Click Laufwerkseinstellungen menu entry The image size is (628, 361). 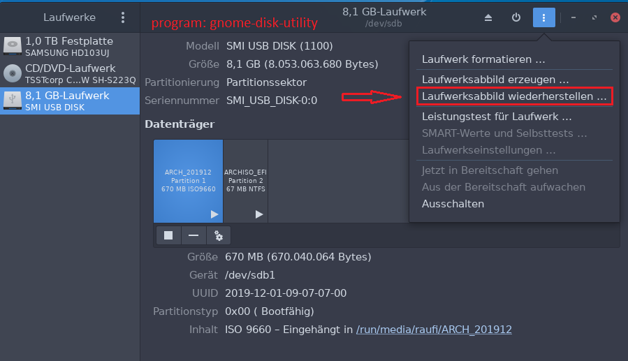point(515,150)
